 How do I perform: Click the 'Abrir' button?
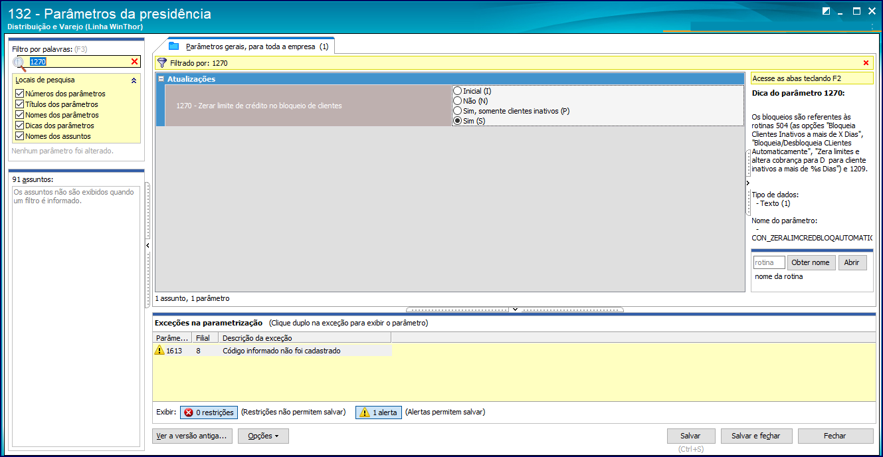852,262
